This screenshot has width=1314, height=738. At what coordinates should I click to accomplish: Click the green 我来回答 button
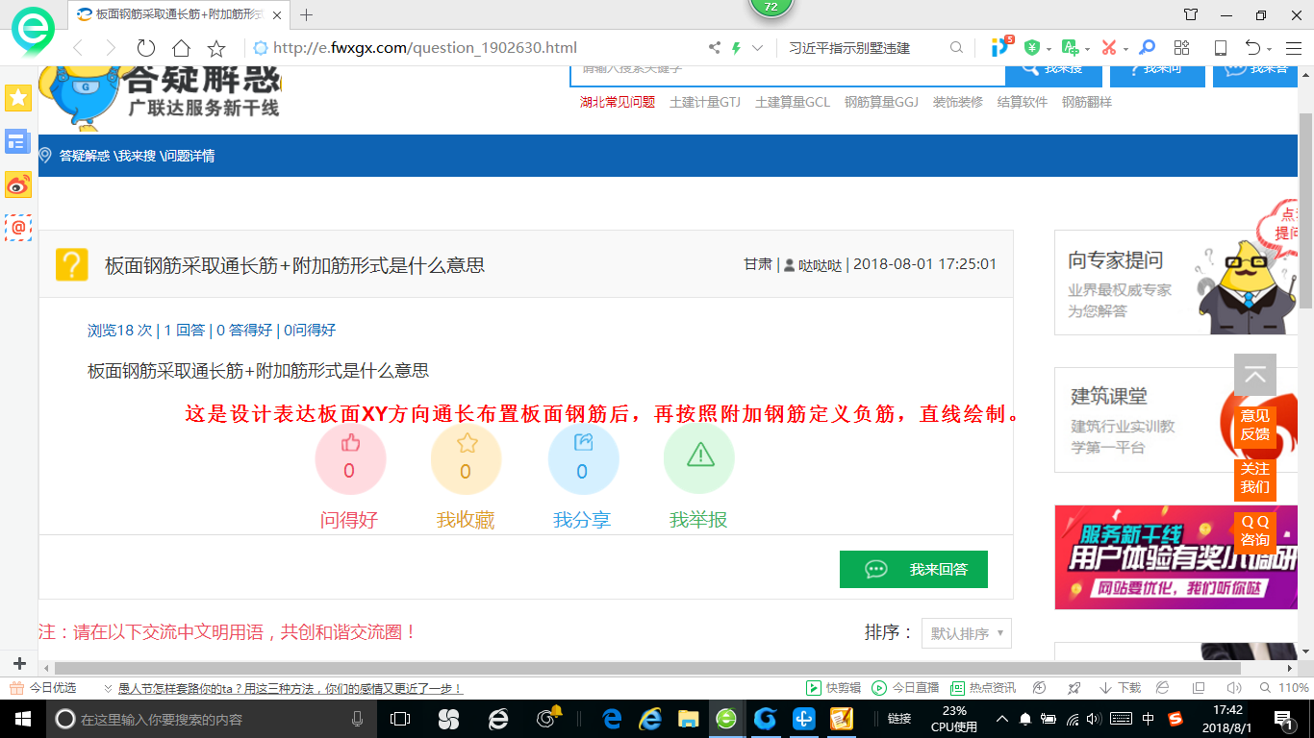click(x=914, y=569)
